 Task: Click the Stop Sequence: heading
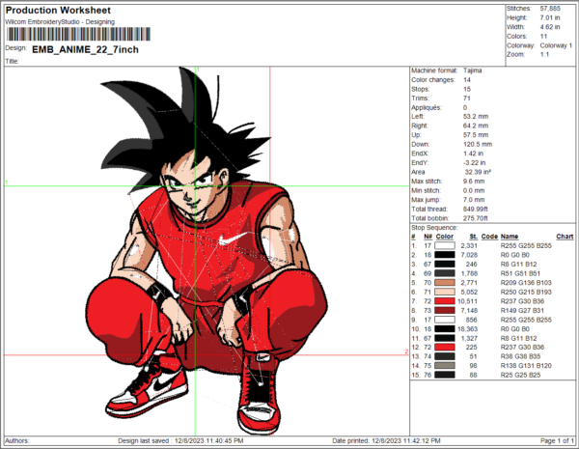coord(434,228)
